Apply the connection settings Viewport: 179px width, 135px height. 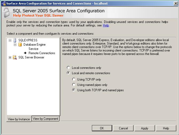click(x=145, y=128)
